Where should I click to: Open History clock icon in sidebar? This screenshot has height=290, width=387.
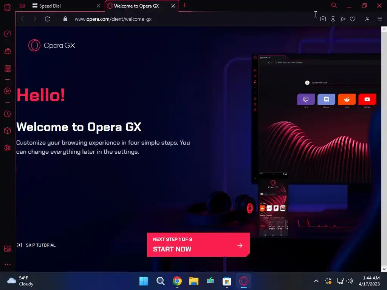(8, 114)
